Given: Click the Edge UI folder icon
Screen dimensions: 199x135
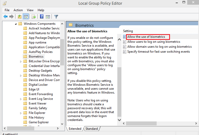Looking at the screenshot, I should [25, 89].
